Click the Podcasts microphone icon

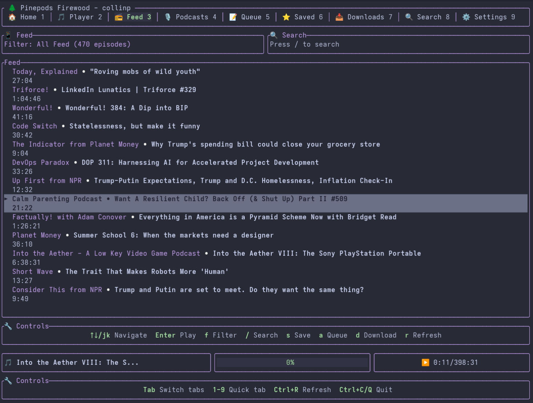pyautogui.click(x=168, y=17)
